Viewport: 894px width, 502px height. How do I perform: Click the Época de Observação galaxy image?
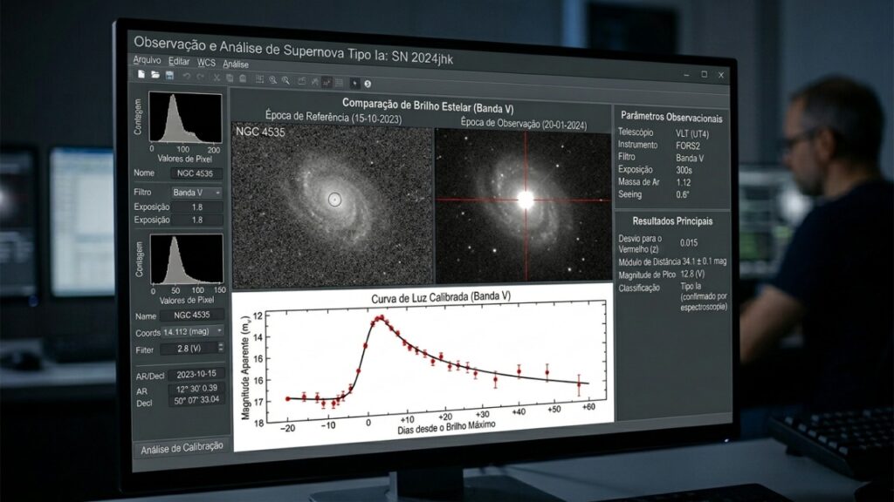point(523,206)
